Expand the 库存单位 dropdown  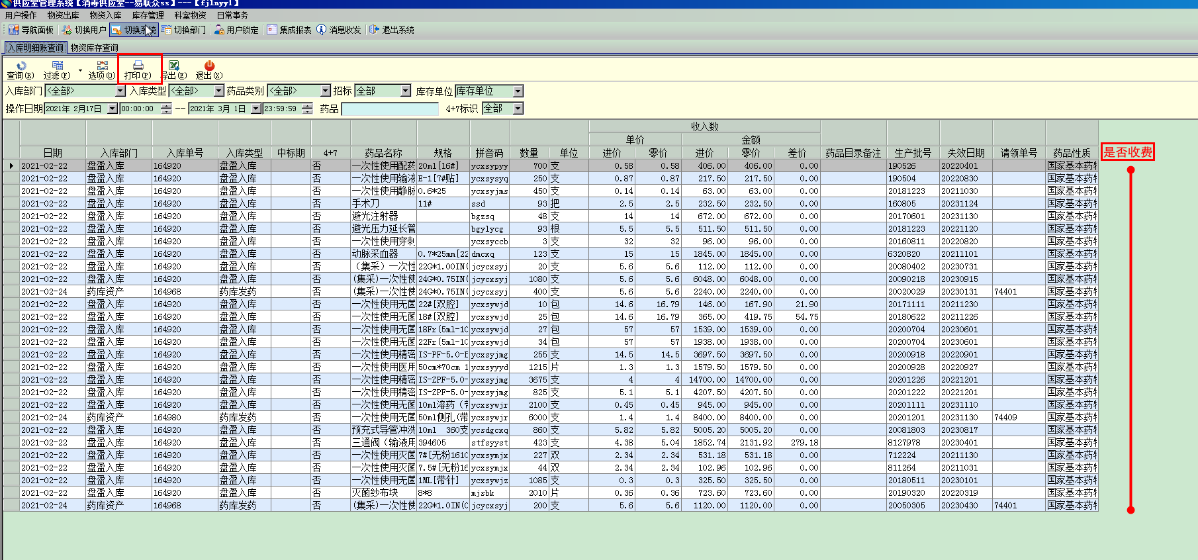[518, 91]
